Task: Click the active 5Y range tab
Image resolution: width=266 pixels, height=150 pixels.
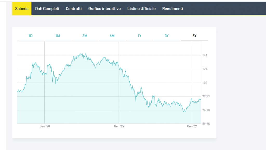Action: 194,36
